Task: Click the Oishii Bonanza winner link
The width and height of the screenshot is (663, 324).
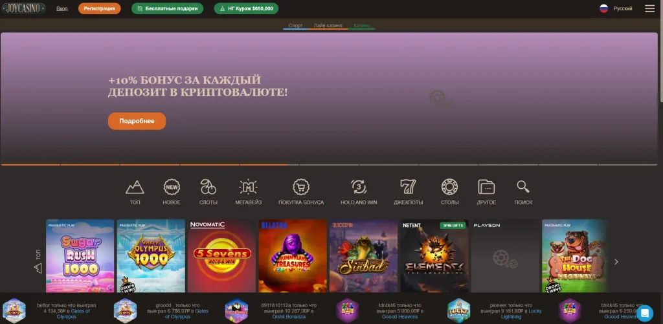Action: (x=290, y=317)
